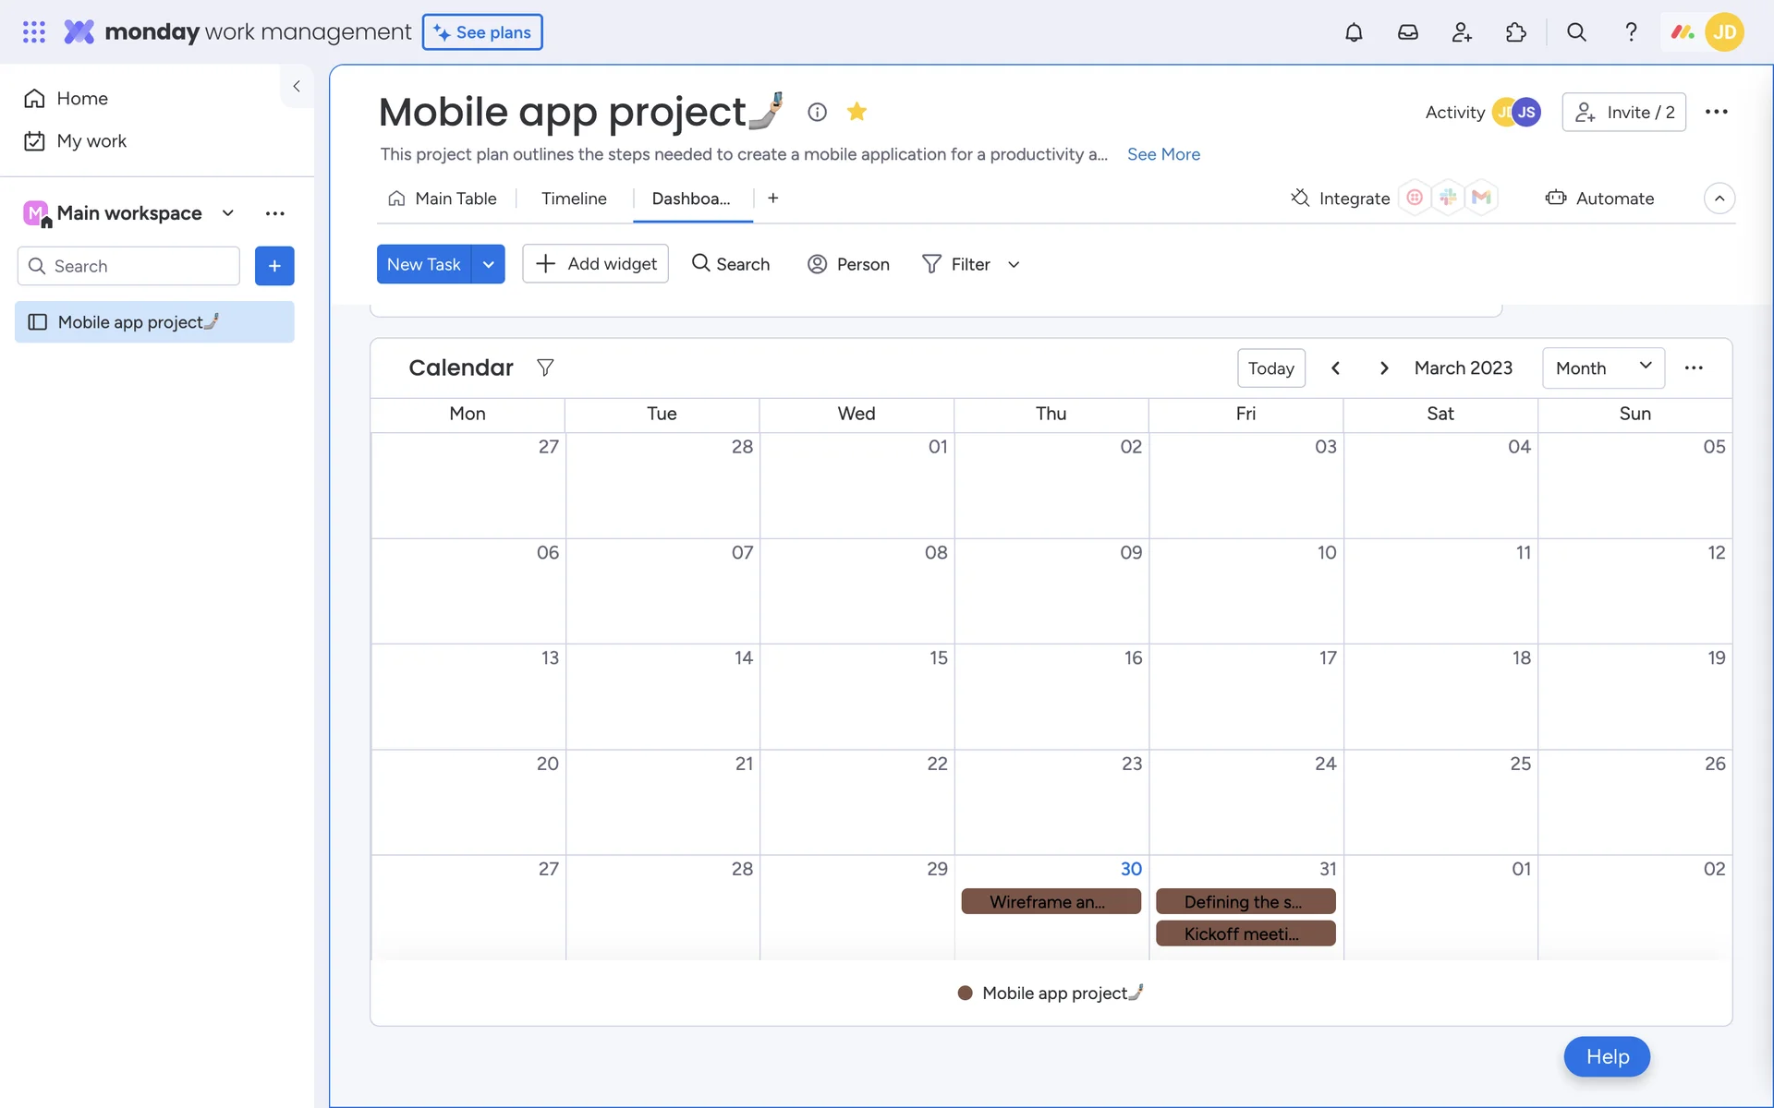1774x1108 pixels.
Task: Click the calendar widget filter funnel icon
Action: point(545,367)
